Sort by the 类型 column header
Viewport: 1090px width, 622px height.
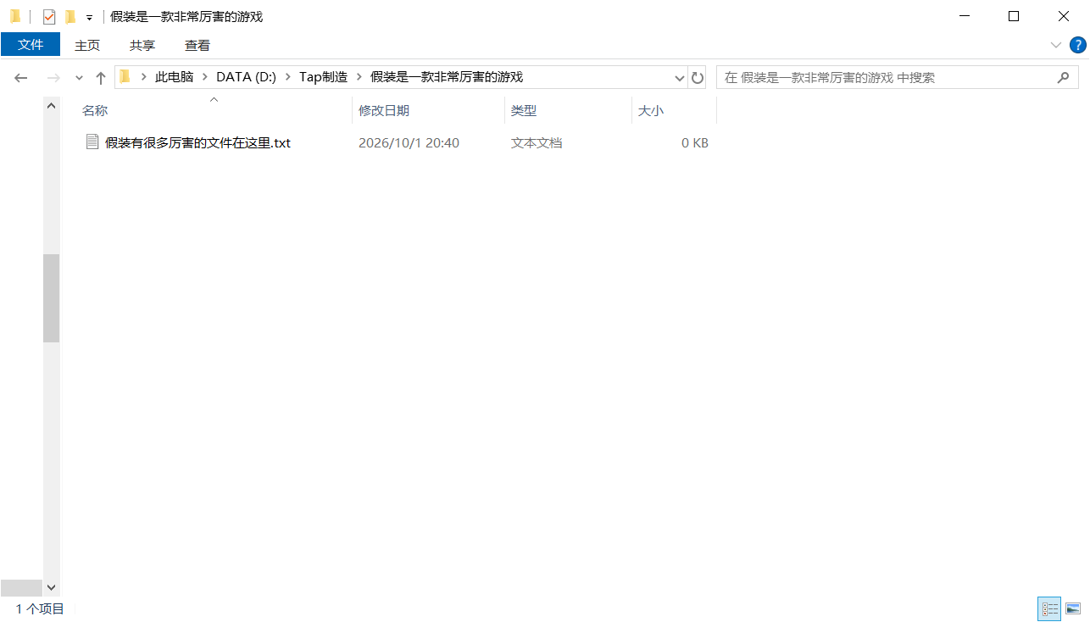[568, 110]
